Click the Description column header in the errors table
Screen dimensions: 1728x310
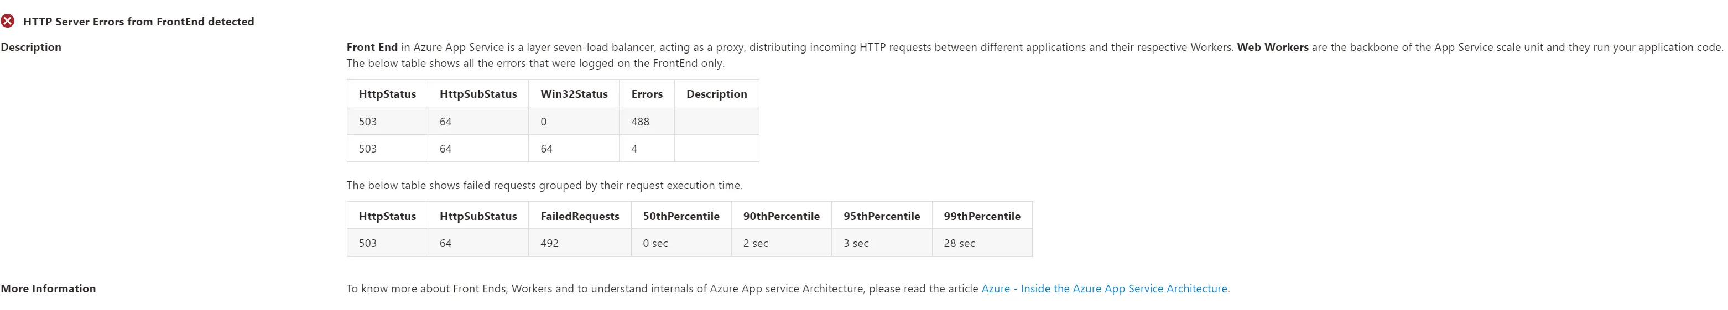(x=716, y=94)
